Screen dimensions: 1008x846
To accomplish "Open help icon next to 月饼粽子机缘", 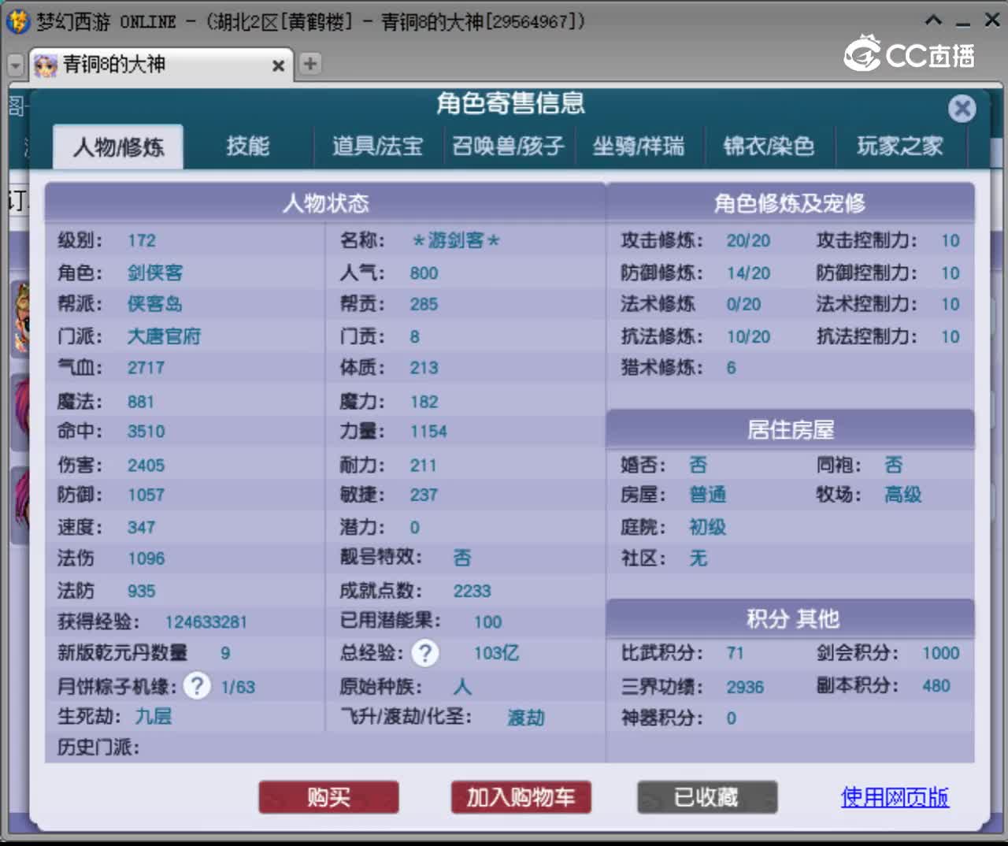I will tap(197, 685).
